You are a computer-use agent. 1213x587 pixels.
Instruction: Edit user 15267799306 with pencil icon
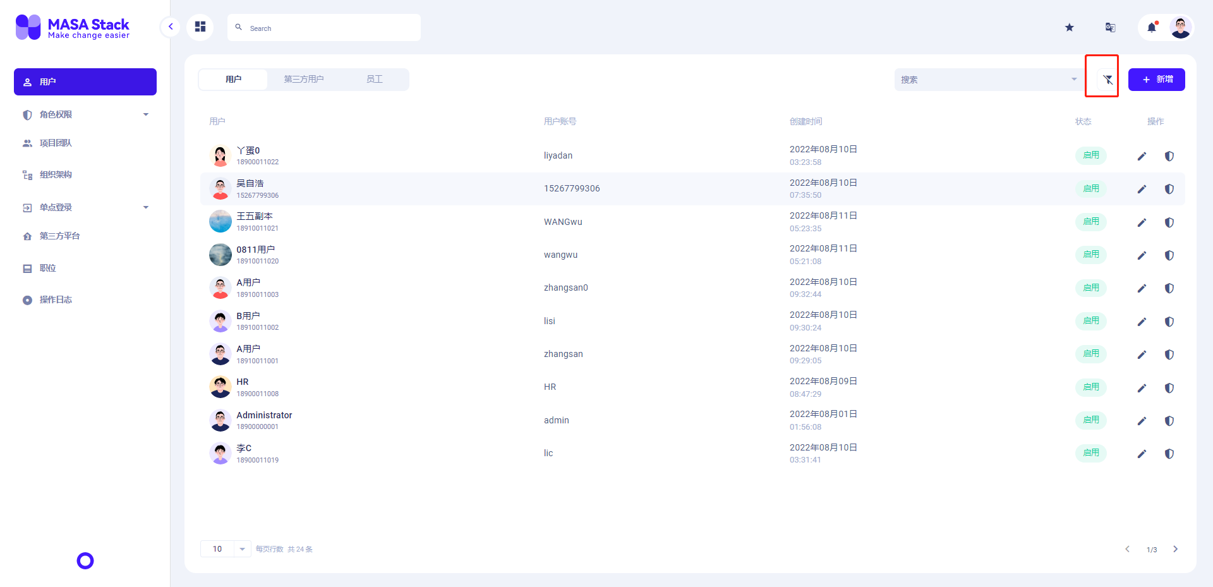(1142, 189)
